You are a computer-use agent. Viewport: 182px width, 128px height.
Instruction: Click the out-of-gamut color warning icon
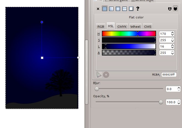(x=99, y=75)
